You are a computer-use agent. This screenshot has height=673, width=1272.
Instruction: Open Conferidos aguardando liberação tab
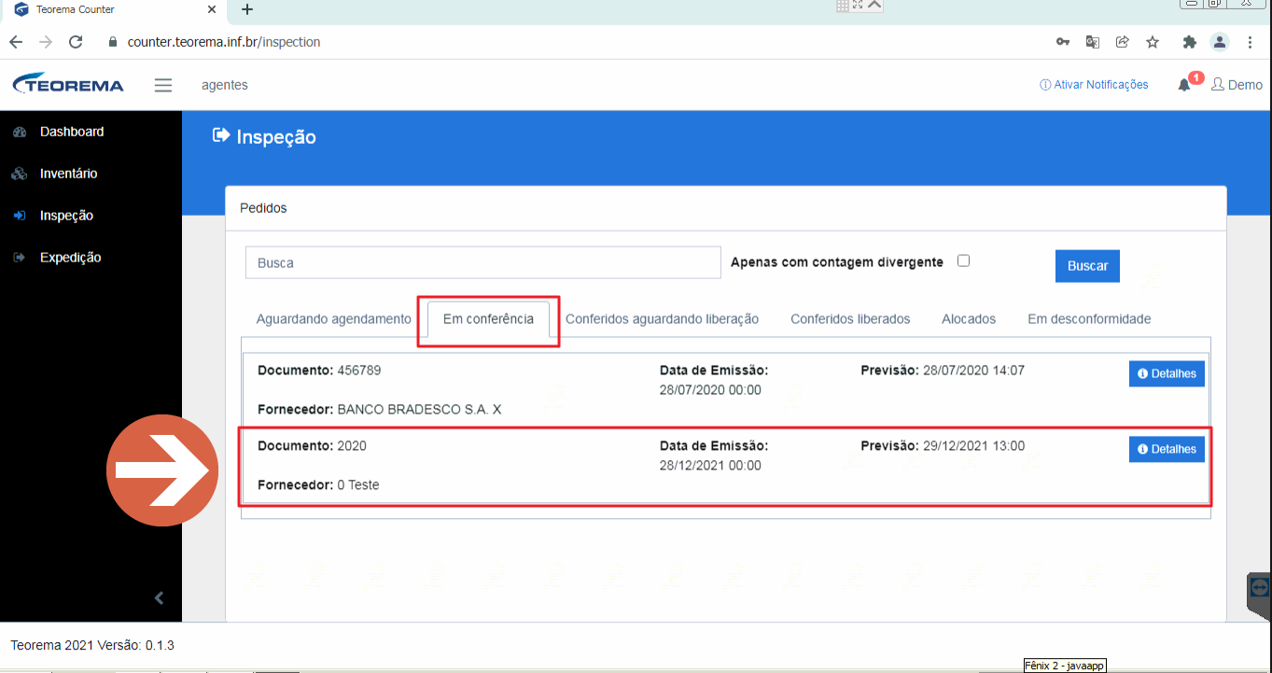click(x=662, y=319)
